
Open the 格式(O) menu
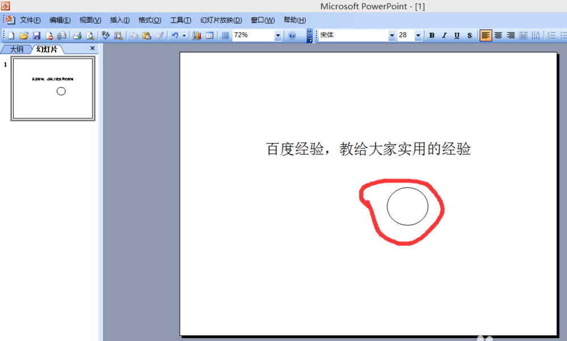coord(150,20)
